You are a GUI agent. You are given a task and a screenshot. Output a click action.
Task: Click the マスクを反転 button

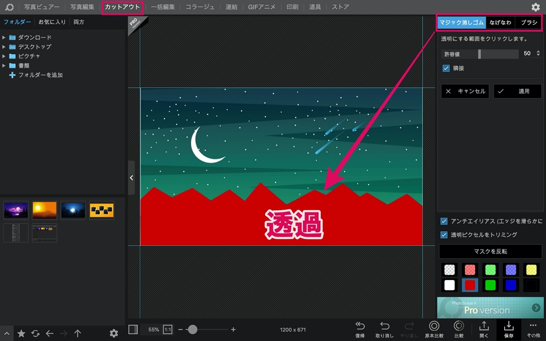[x=490, y=251]
